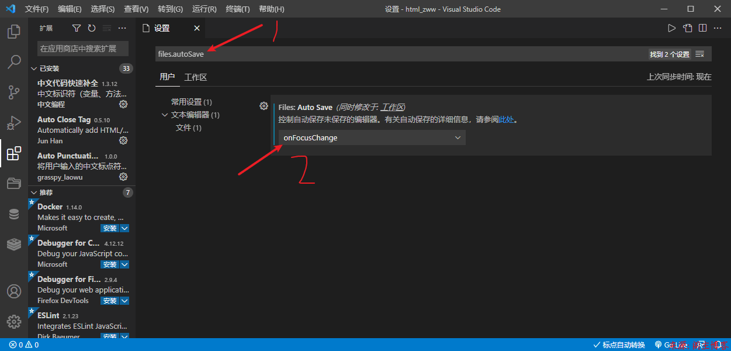This screenshot has height=351, width=731.
Task: Click the run icon in editor title bar
Action: coord(672,28)
